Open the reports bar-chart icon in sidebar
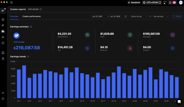184x107 pixels. pyautogui.click(x=3, y=31)
